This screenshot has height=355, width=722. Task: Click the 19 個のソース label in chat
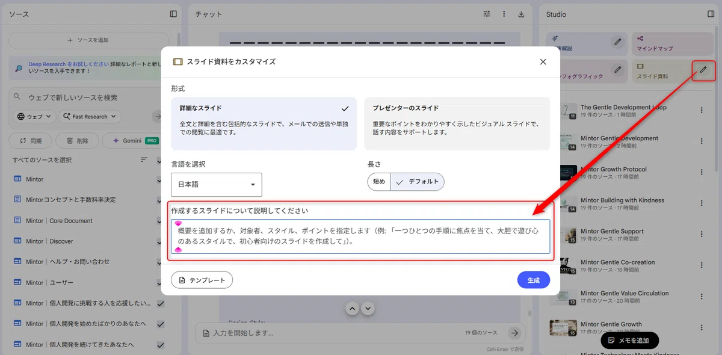(x=481, y=333)
